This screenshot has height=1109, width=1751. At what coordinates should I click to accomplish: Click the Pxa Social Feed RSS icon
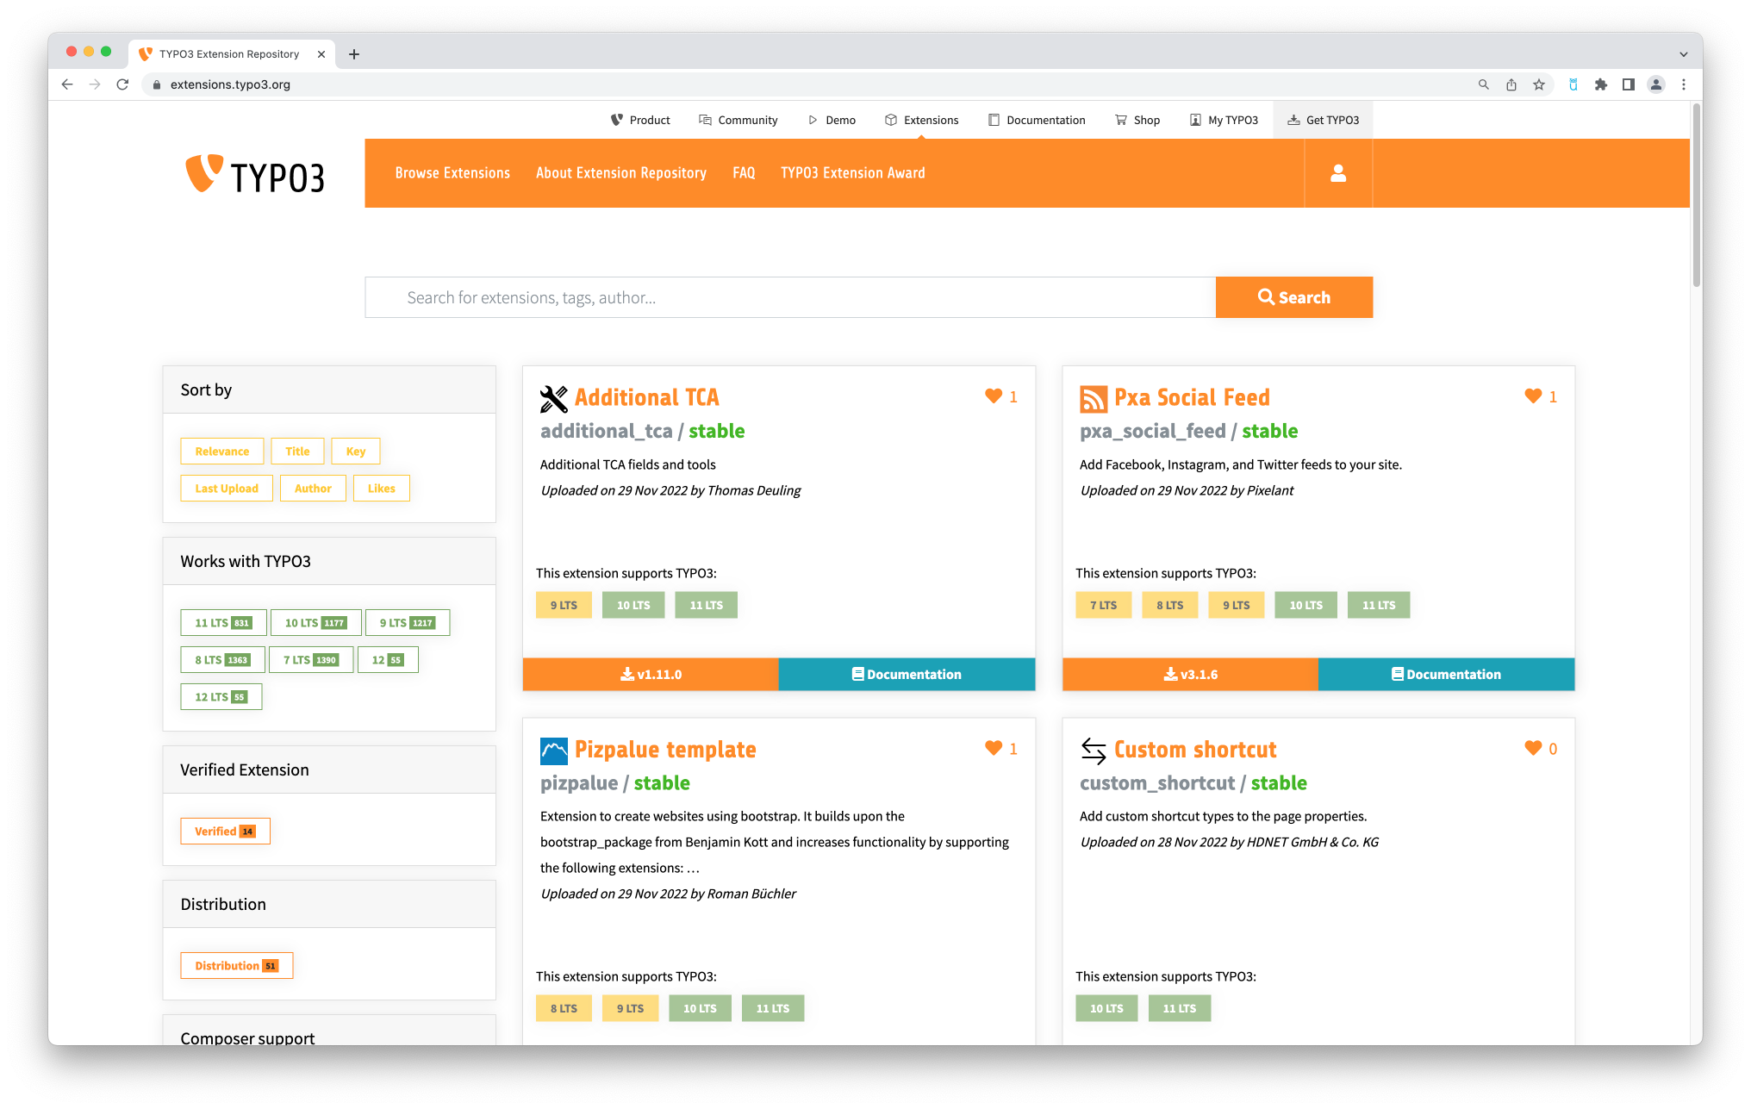pos(1093,397)
